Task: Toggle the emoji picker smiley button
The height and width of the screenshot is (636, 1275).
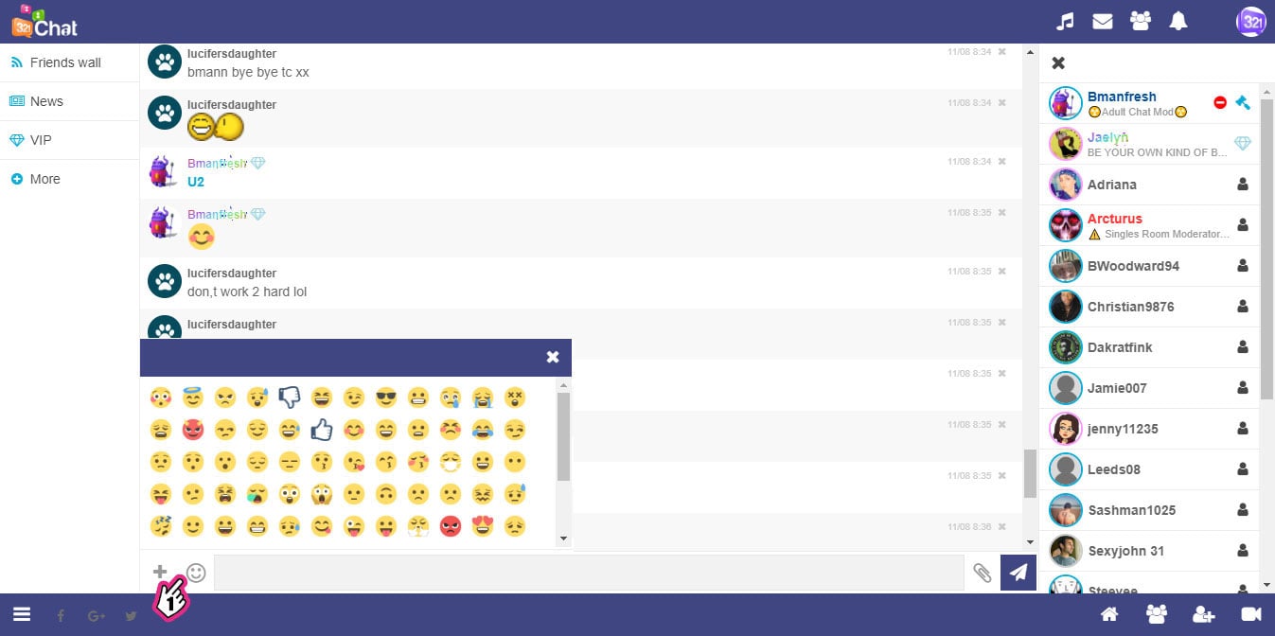Action: pyautogui.click(x=196, y=572)
